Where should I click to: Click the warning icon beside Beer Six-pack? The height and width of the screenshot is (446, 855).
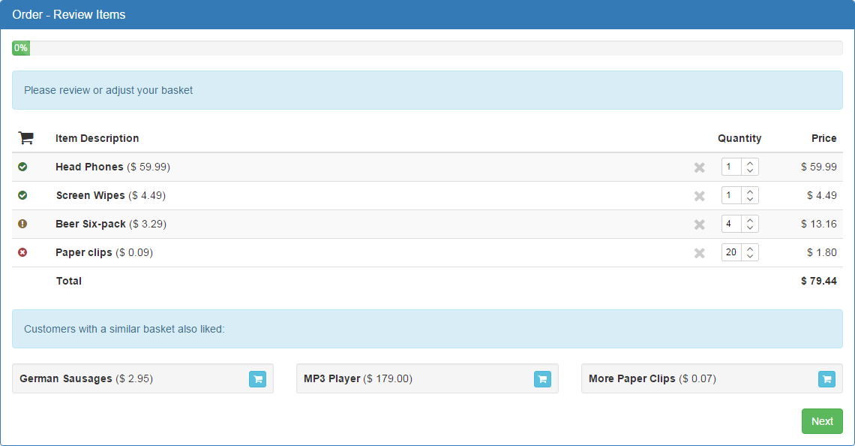22,223
